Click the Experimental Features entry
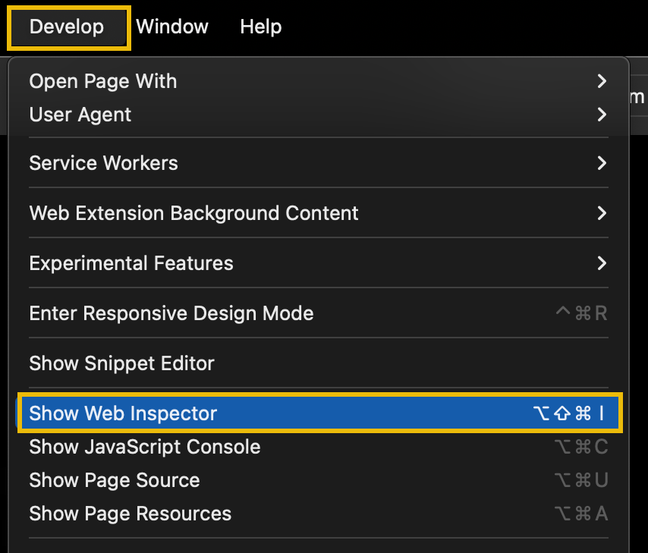This screenshot has width=648, height=553. point(131,264)
